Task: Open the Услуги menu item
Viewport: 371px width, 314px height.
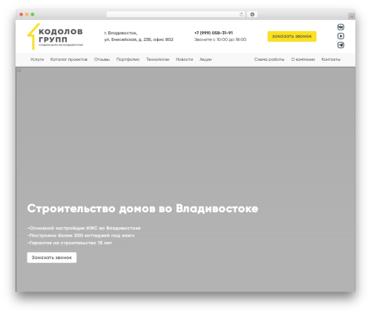Action: [x=37, y=59]
